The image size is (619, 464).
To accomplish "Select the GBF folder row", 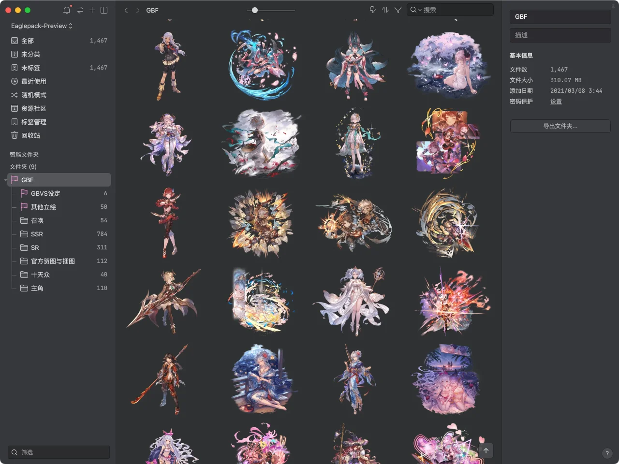I will [59, 180].
